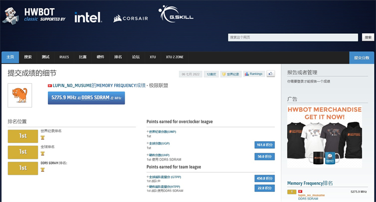
Task: Select the RULES menu item
Action: (x=64, y=57)
